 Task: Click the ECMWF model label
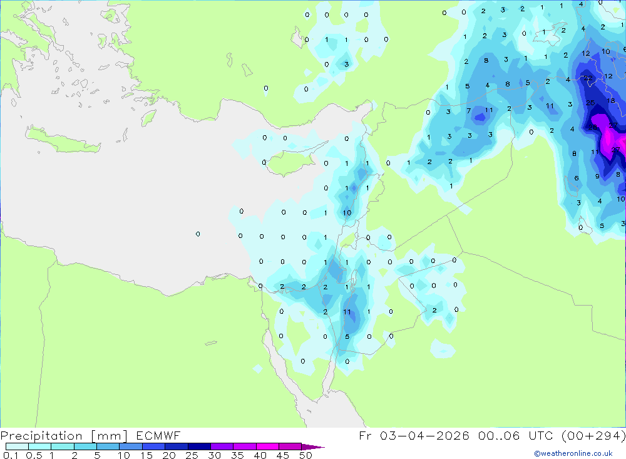[158, 435]
